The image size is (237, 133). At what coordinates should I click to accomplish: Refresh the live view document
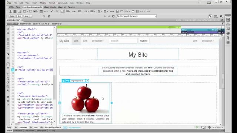(113, 16)
